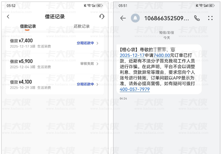This screenshot has width=221, height=154.
Task: Tap the 今天 date label
Action: coord(167,38)
